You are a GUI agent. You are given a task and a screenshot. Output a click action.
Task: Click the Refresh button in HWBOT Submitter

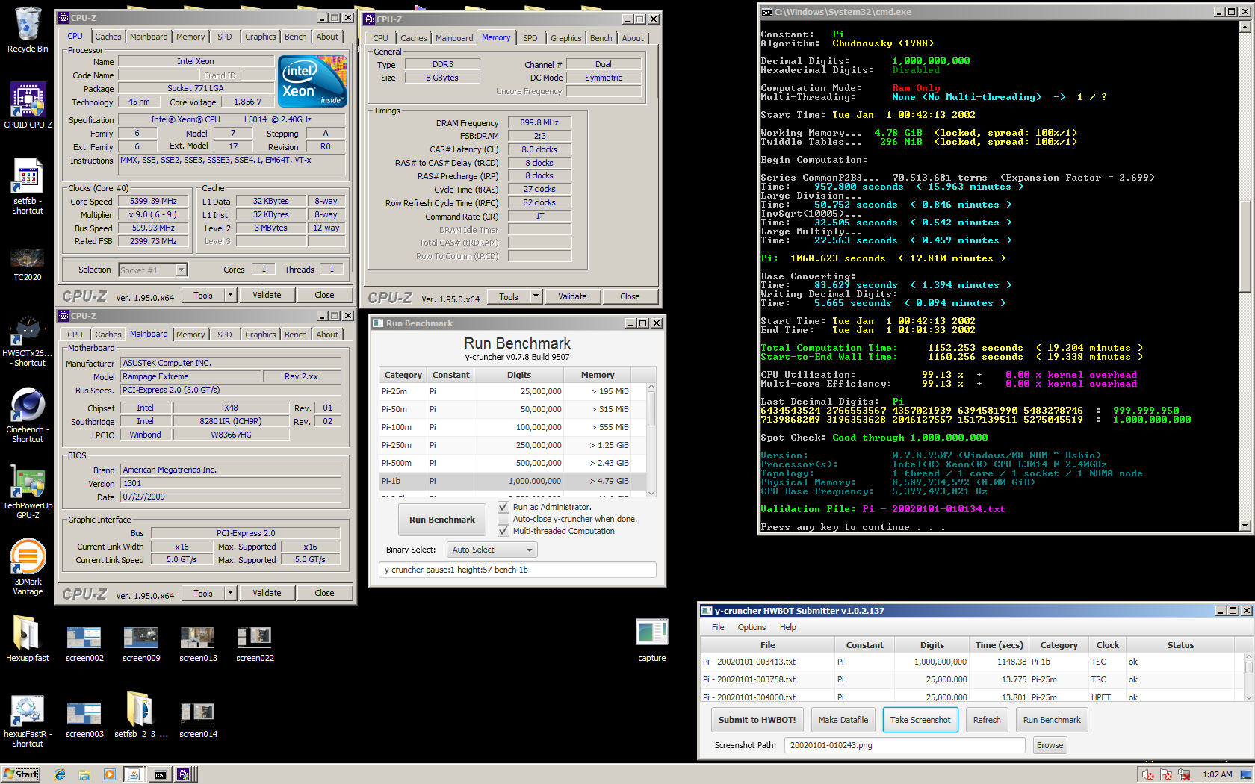(x=987, y=720)
